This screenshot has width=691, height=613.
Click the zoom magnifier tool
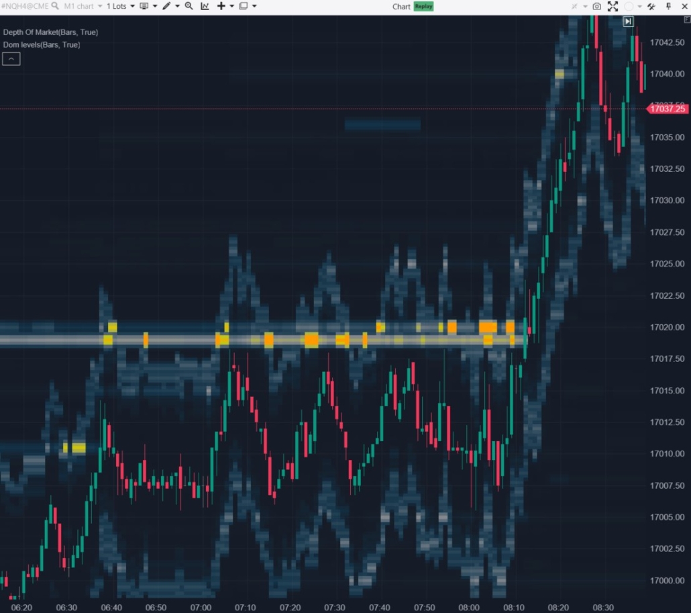[x=189, y=6]
